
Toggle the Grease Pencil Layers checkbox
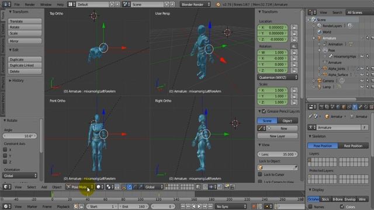(264, 111)
